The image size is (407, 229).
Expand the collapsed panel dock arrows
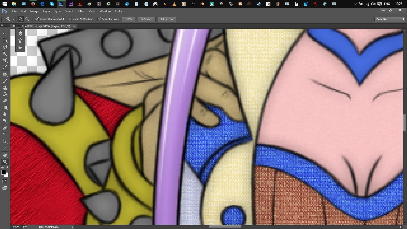(x=19, y=26)
